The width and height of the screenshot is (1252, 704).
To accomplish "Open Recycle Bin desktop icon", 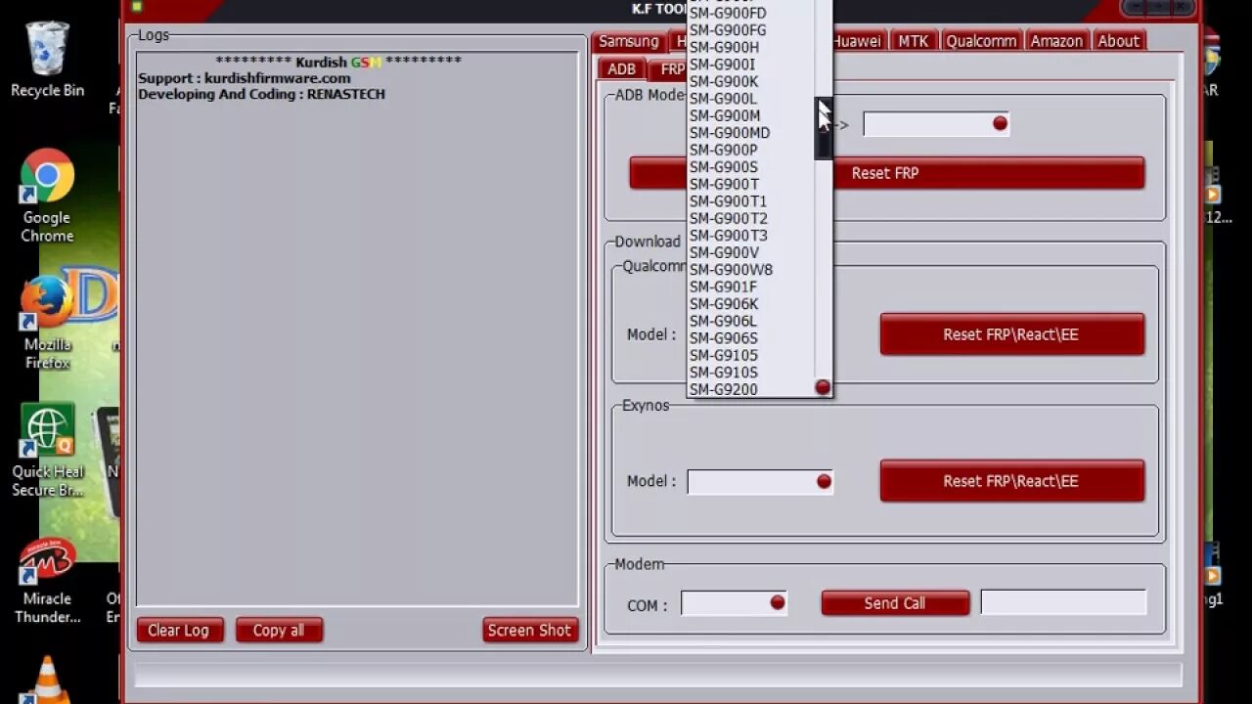I will coord(47,61).
